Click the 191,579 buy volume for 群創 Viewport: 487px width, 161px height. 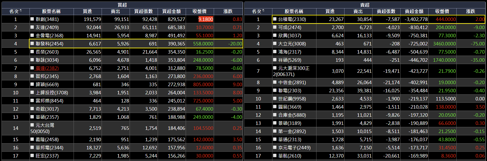click(92, 19)
